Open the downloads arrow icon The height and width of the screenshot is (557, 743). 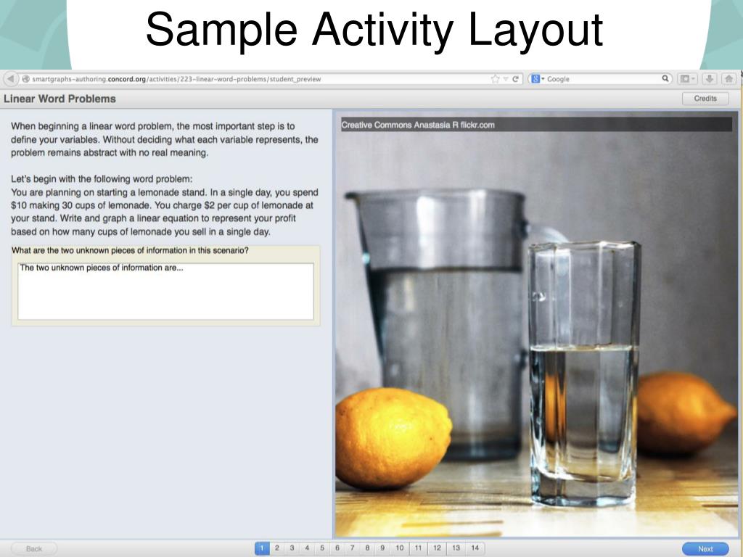click(710, 78)
